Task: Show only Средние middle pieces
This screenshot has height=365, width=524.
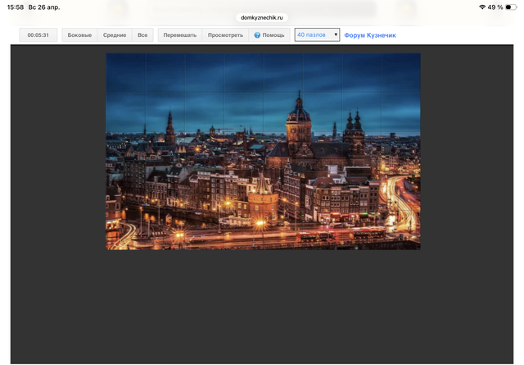Action: coord(115,35)
